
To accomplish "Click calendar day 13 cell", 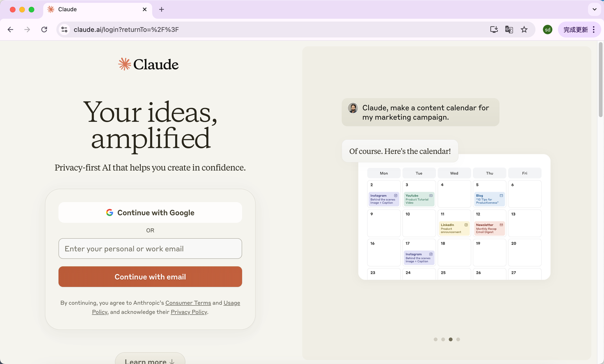I will point(525,223).
